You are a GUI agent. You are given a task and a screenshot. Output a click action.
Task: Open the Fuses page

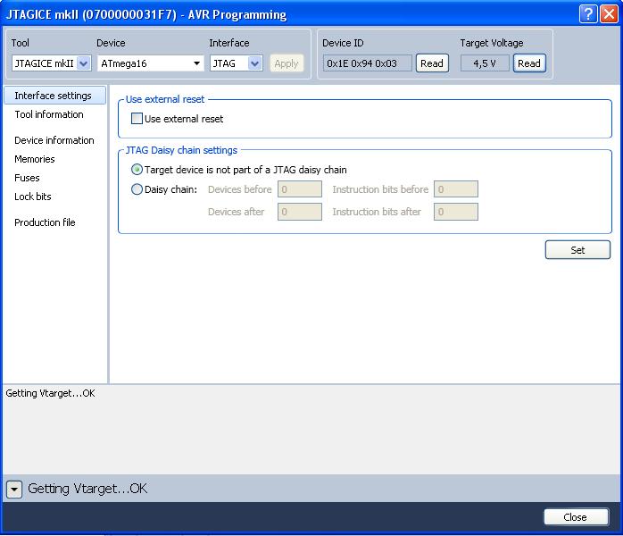(x=27, y=178)
